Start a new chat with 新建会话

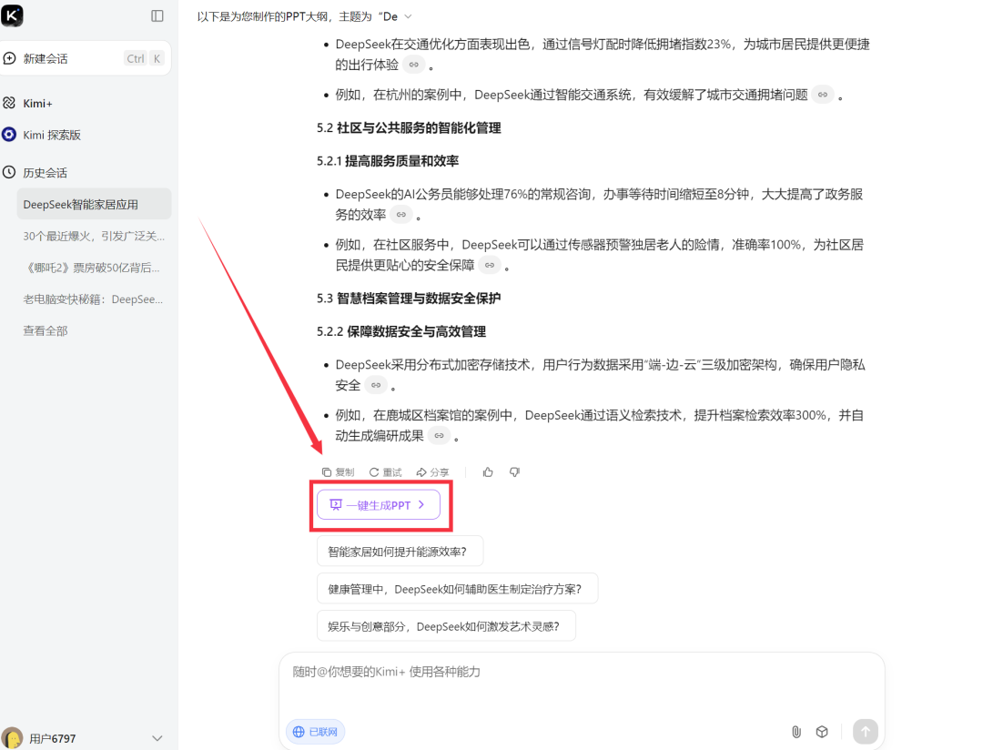(85, 58)
